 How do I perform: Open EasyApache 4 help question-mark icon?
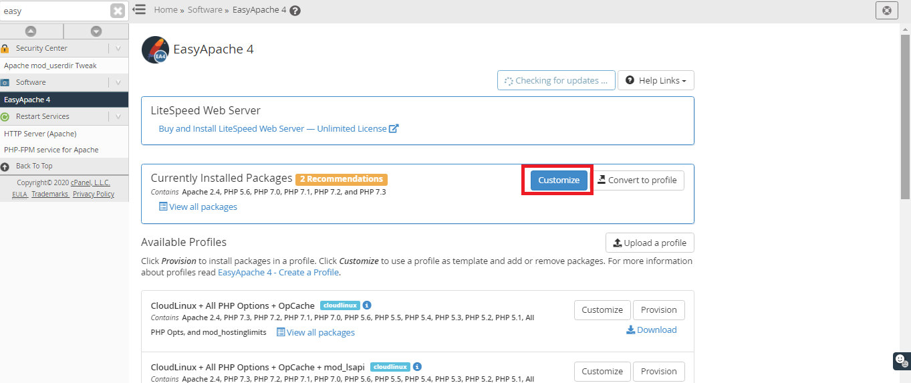pyautogui.click(x=295, y=10)
